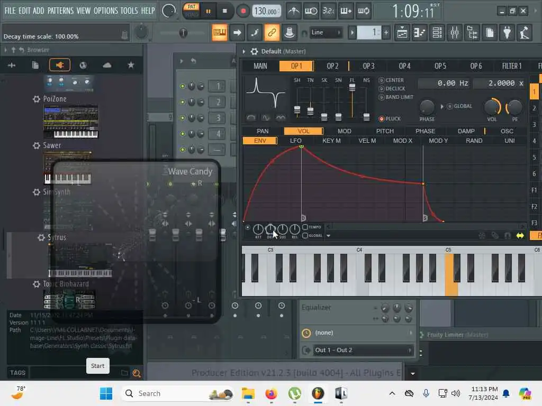The height and width of the screenshot is (406, 542).
Task: Select the LFO articulation tab
Action: [295, 141]
